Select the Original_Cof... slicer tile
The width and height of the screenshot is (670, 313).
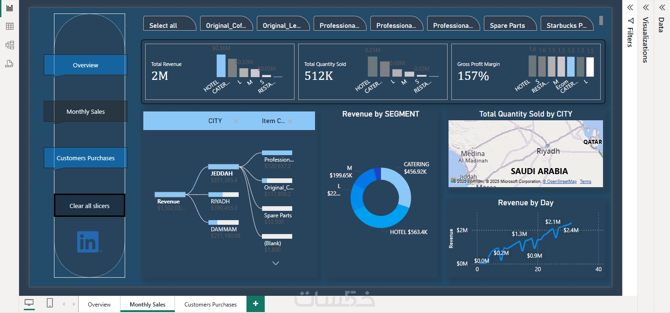pos(227,24)
